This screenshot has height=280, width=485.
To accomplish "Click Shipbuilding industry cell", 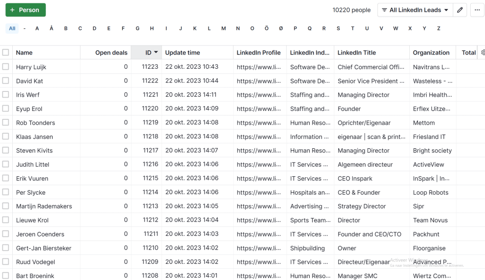I will coord(307,248).
